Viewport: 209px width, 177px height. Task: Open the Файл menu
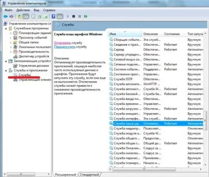[x=8, y=10]
